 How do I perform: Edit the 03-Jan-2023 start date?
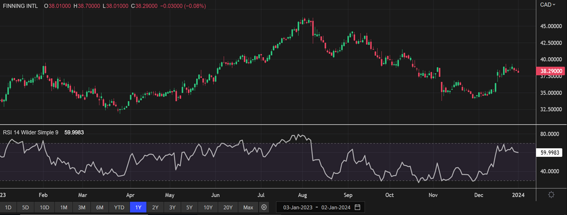pos(297,208)
